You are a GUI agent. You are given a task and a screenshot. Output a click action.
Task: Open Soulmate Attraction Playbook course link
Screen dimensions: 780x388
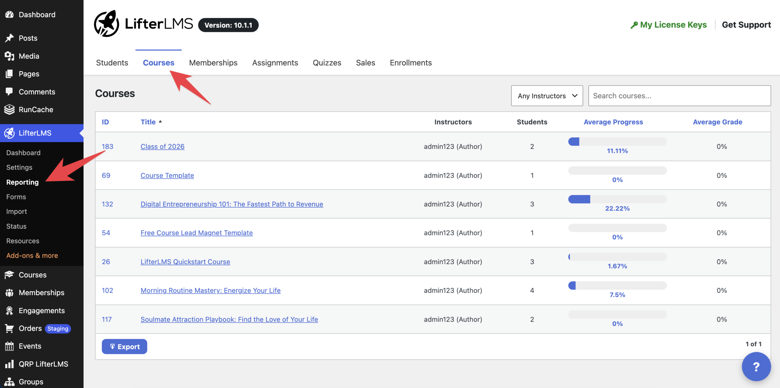pos(229,319)
